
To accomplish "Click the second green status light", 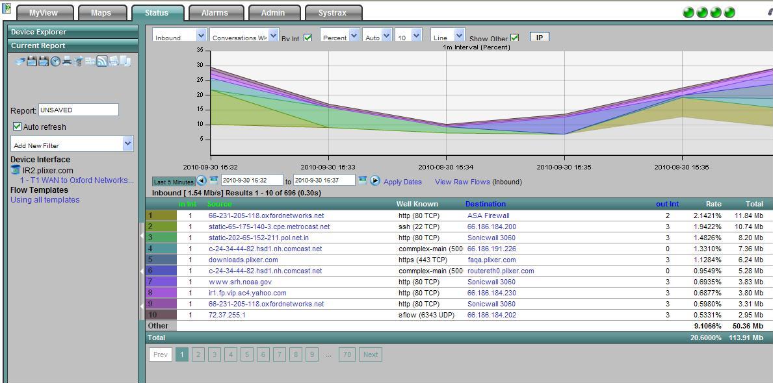I will click(x=702, y=12).
